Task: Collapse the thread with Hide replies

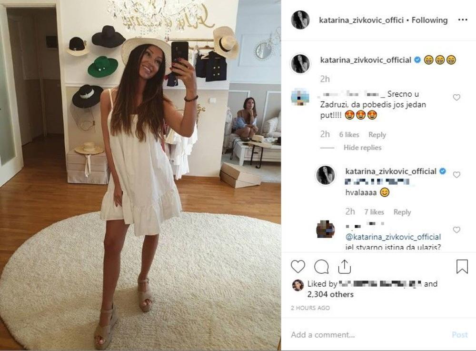Action: [362, 148]
